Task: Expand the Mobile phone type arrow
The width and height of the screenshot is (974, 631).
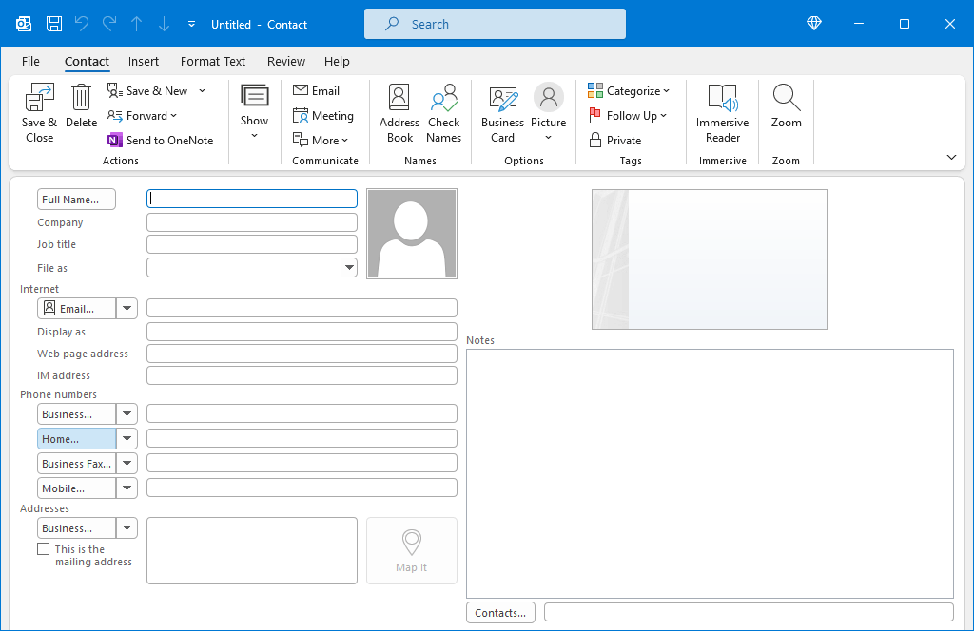Action: [127, 488]
